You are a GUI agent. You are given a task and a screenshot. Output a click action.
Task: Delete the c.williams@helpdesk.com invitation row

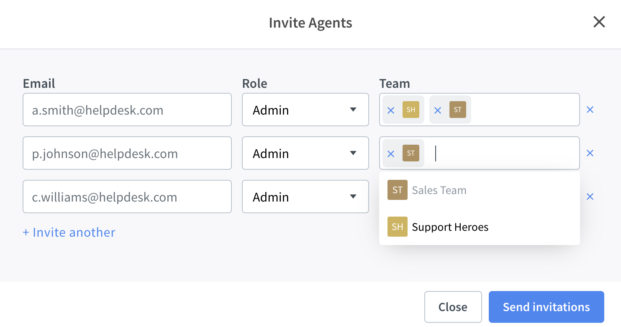point(590,197)
